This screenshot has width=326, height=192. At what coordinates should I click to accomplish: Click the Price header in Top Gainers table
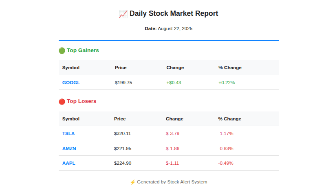[121, 68]
